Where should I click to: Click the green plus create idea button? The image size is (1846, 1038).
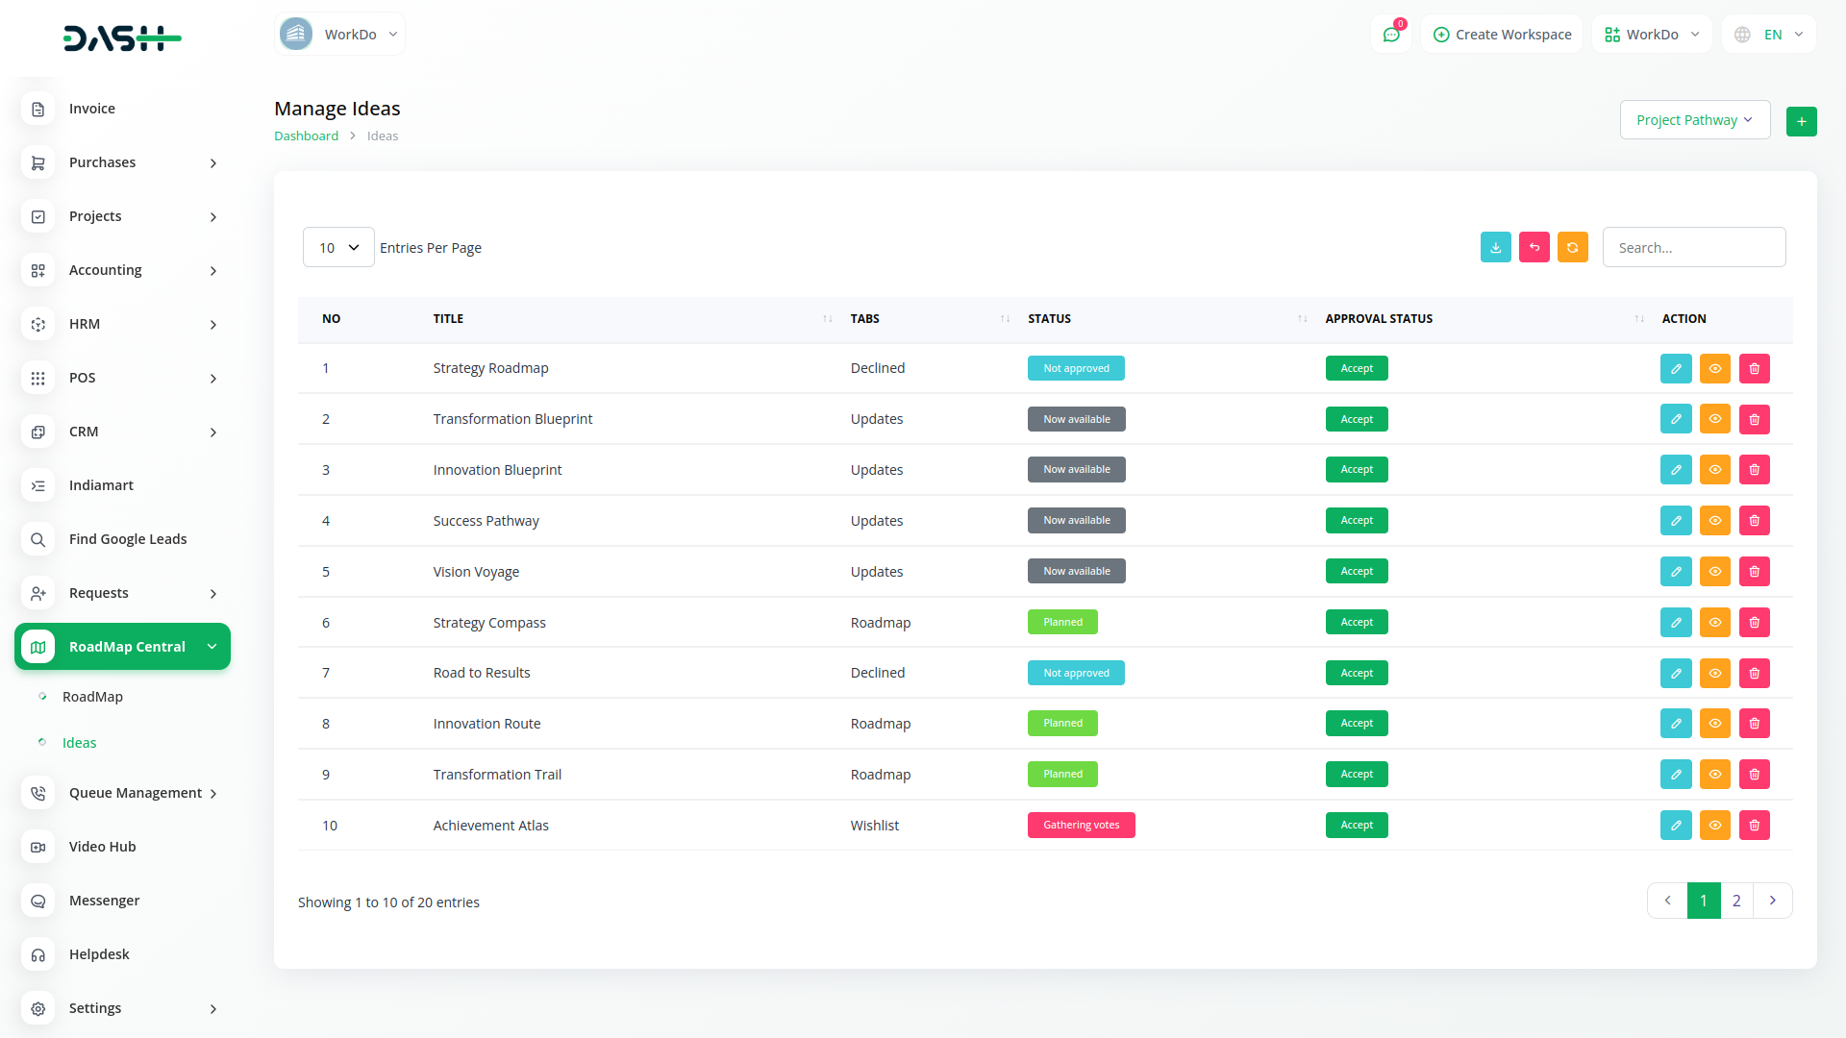[x=1801, y=121]
